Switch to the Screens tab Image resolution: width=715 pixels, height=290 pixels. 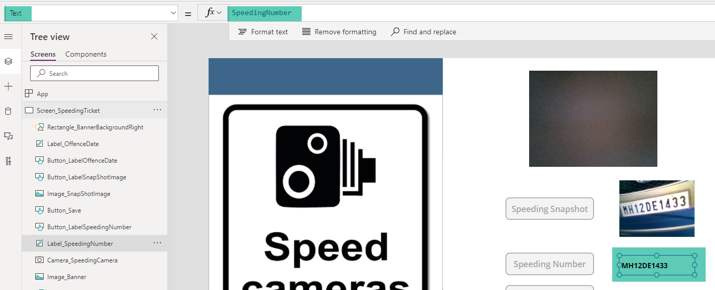click(43, 54)
